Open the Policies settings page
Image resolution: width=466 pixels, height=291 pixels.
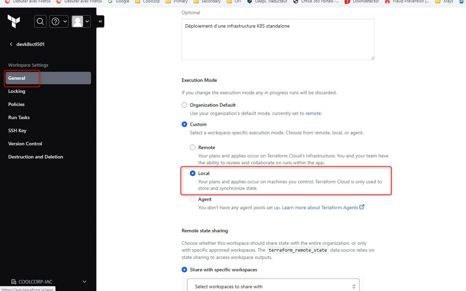coord(16,104)
